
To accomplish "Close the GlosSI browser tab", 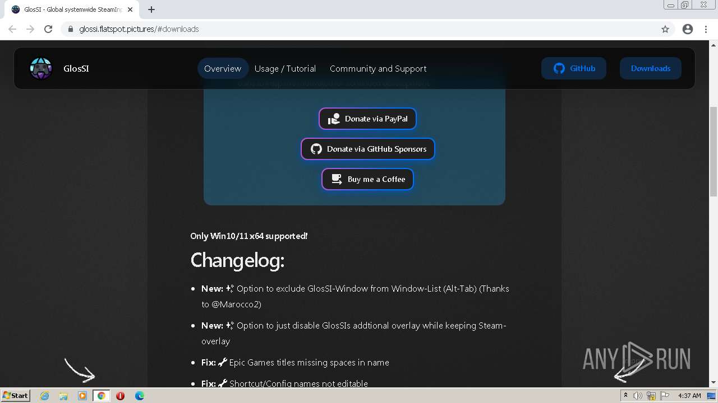I will (x=130, y=10).
